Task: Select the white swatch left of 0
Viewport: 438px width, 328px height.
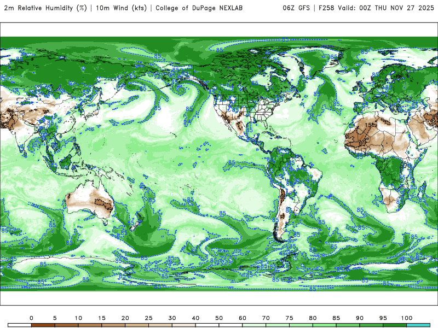Action: [20, 325]
